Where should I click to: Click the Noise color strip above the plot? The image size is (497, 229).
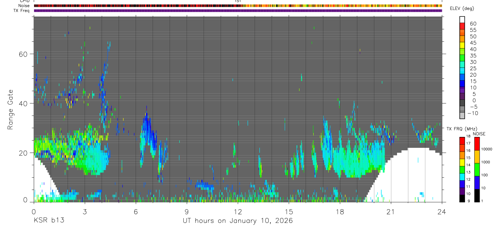point(238,6)
